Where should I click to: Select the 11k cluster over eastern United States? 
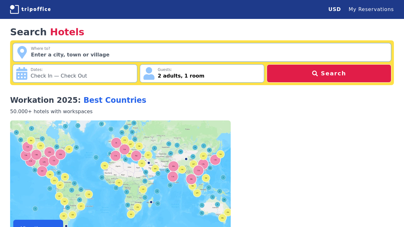pos(53,160)
